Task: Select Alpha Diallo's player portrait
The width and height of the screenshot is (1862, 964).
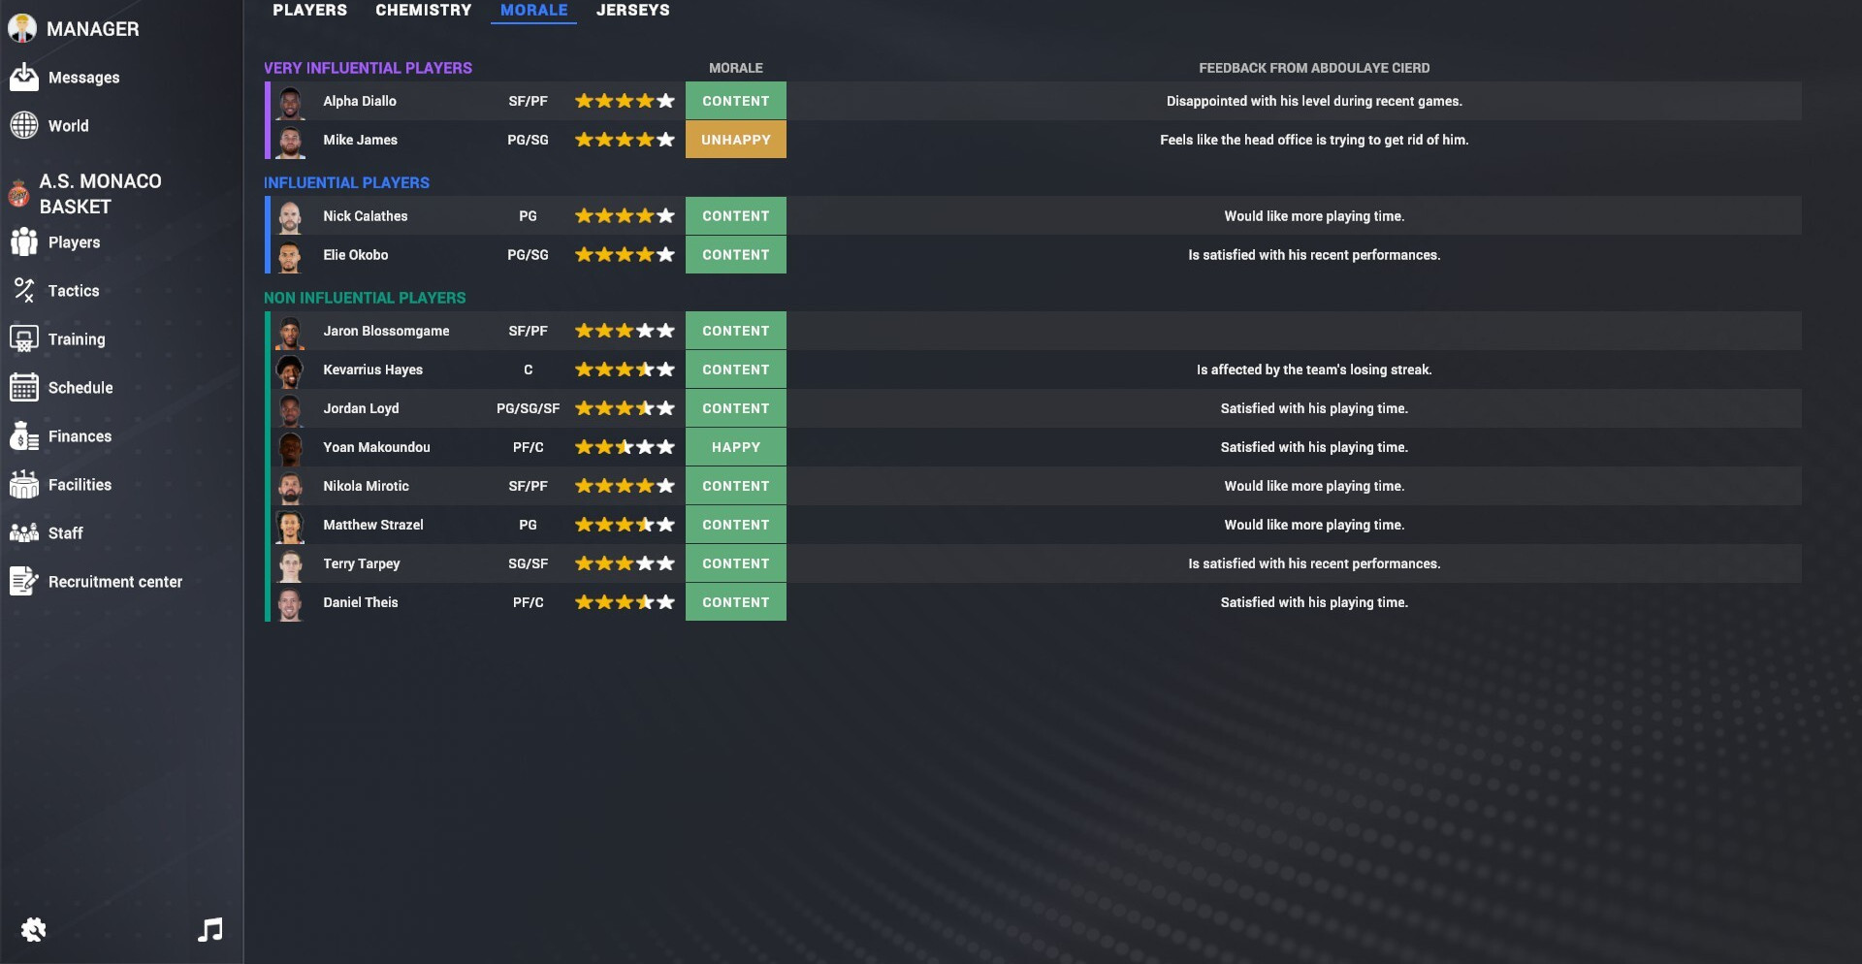Action: (290, 102)
